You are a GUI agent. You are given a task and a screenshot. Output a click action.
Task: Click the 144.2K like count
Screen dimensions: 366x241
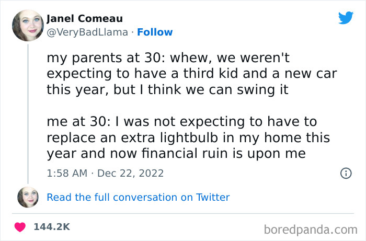pyautogui.click(x=51, y=227)
